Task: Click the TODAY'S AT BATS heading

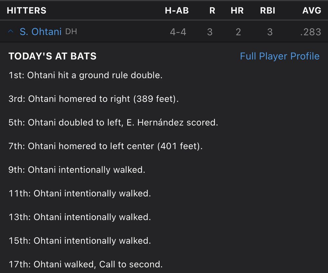Action: pyautogui.click(x=52, y=56)
